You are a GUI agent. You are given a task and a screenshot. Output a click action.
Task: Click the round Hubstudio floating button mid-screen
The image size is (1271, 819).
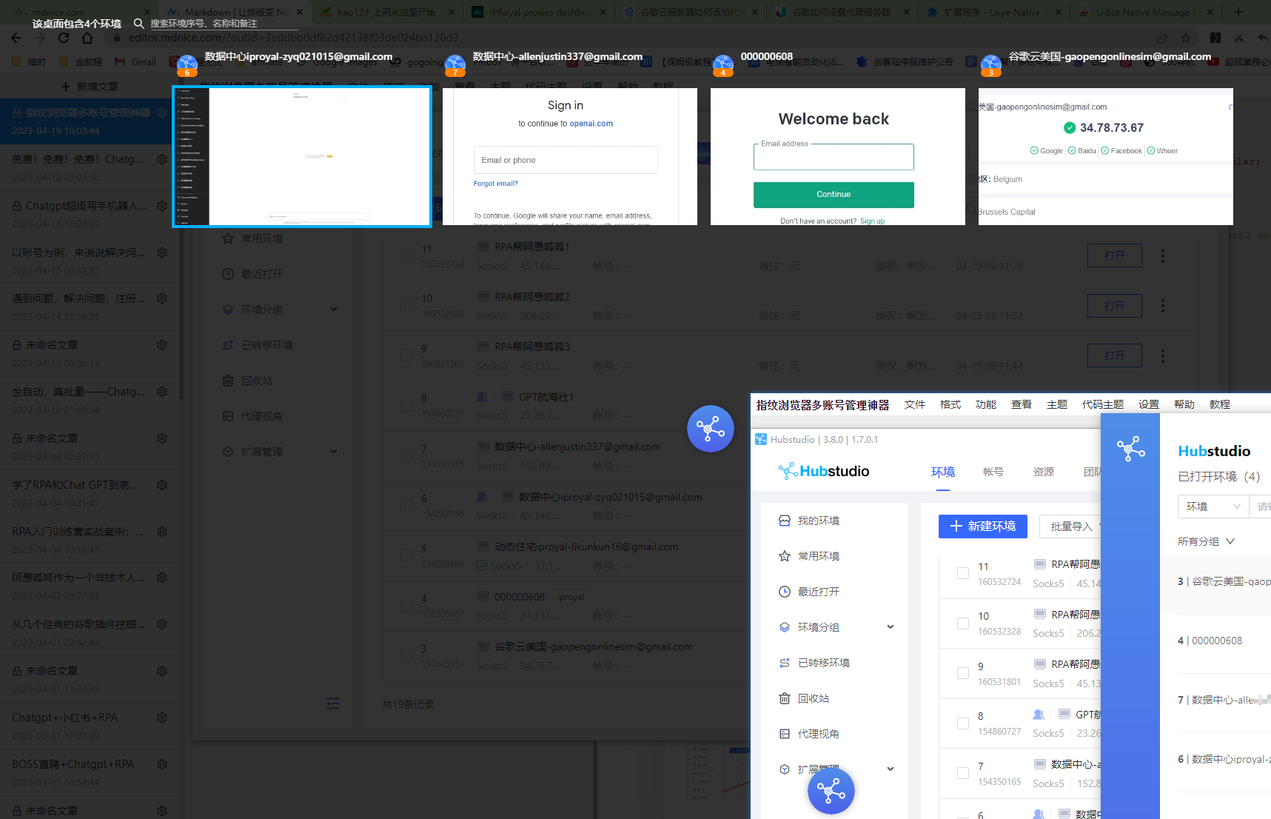pyautogui.click(x=710, y=429)
